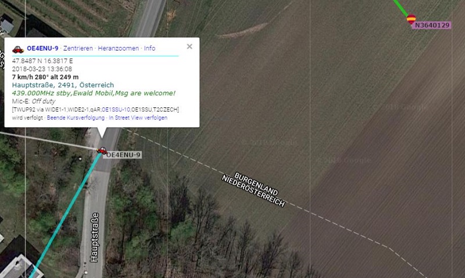Open the OE4ENU-9 callsign link in the popup
The height and width of the screenshot is (278, 465).
pos(42,48)
